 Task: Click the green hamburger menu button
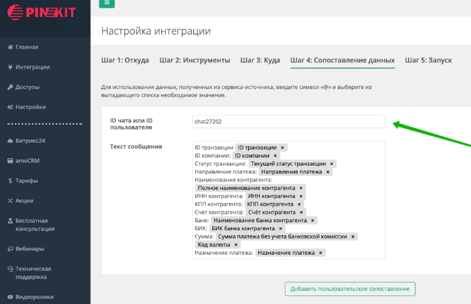(x=106, y=3)
